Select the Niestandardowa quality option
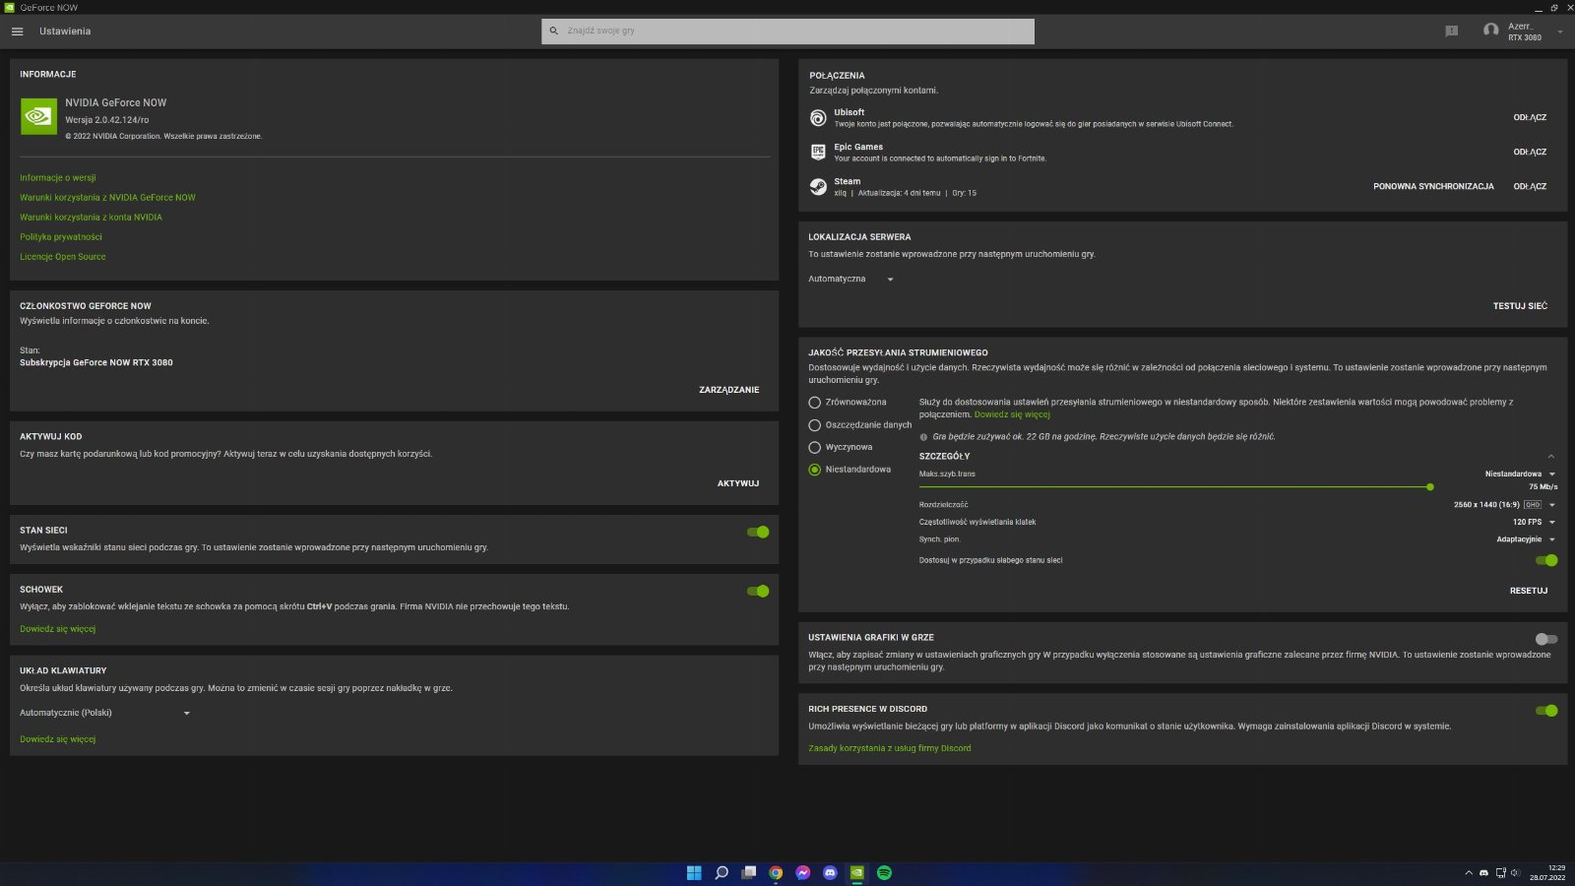This screenshot has width=1575, height=886. pyautogui.click(x=814, y=470)
